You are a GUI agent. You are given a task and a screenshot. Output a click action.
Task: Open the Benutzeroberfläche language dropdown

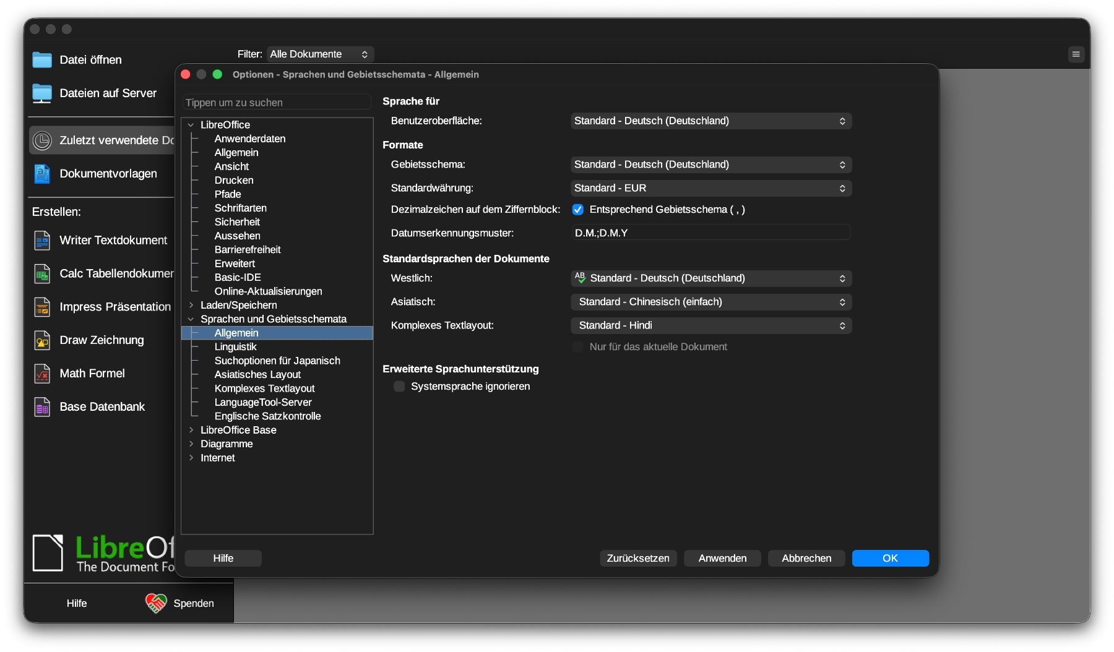click(710, 121)
